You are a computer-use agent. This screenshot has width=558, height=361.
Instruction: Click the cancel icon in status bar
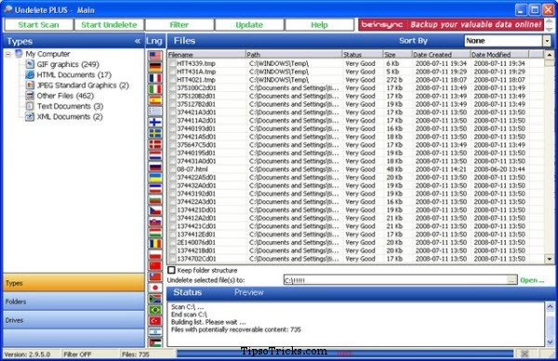[x=525, y=354]
